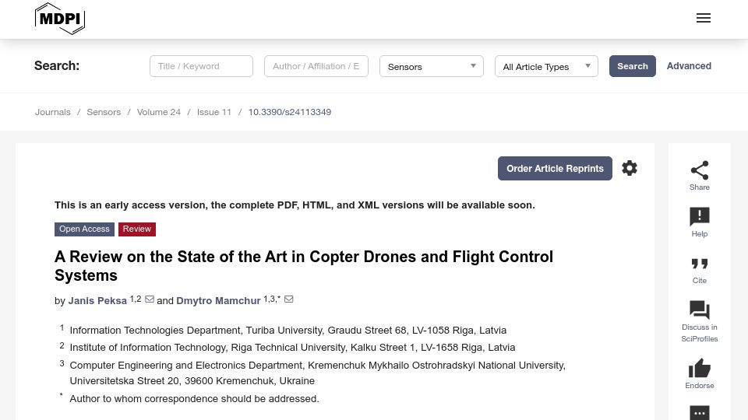
Task: Open article settings gear icon
Action: click(x=630, y=168)
